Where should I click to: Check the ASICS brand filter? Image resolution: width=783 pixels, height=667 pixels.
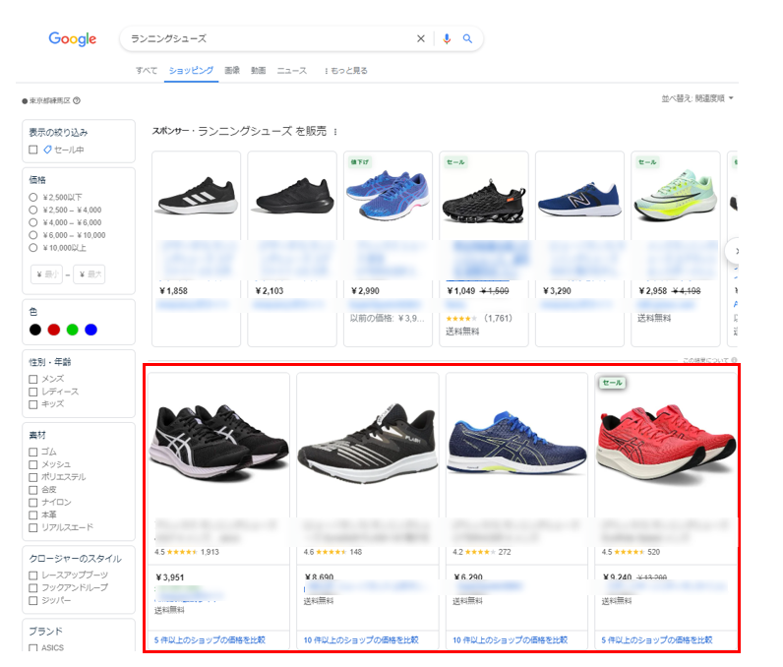33,647
